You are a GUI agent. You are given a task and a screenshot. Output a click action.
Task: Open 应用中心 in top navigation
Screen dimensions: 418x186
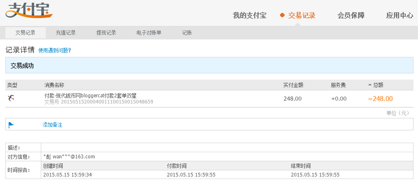pyautogui.click(x=399, y=16)
